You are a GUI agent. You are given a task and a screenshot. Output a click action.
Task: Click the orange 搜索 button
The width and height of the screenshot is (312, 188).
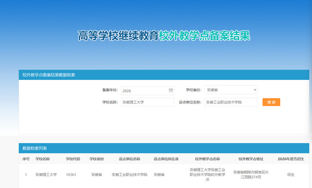pos(271,102)
